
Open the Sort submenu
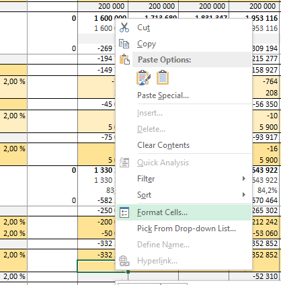pos(184,195)
